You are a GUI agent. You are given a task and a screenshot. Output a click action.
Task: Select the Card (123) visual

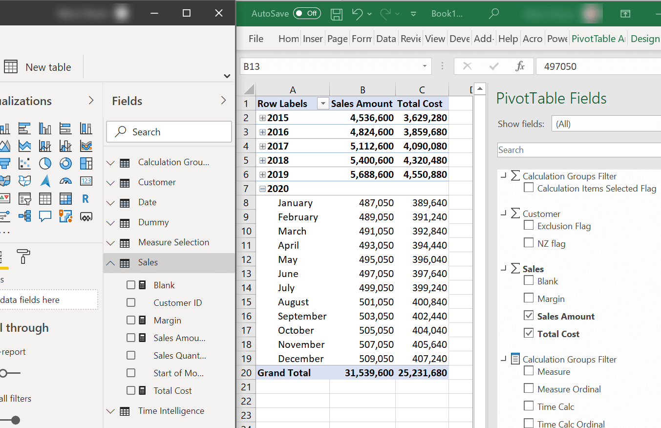point(87,180)
